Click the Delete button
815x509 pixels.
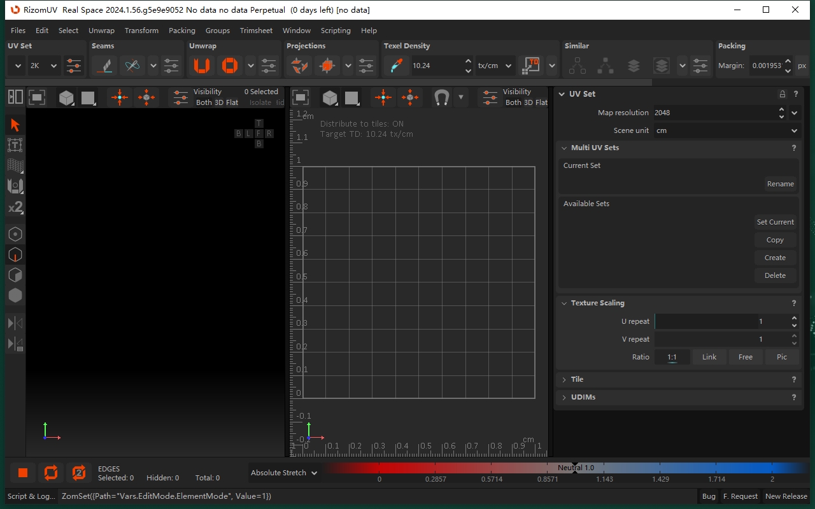pyautogui.click(x=776, y=275)
